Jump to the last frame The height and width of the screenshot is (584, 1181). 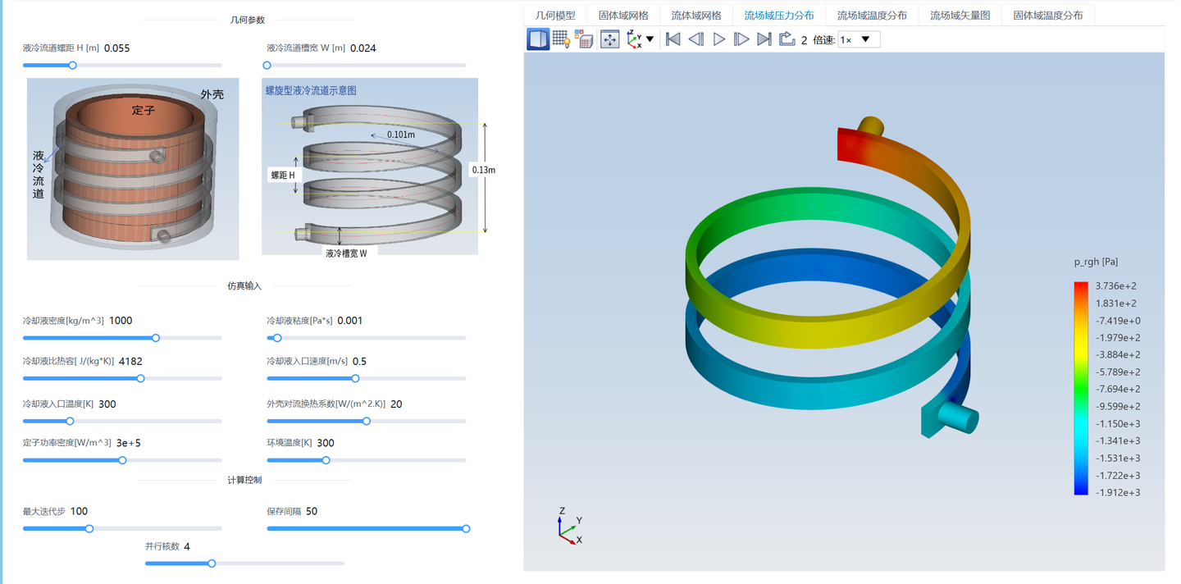pos(764,39)
